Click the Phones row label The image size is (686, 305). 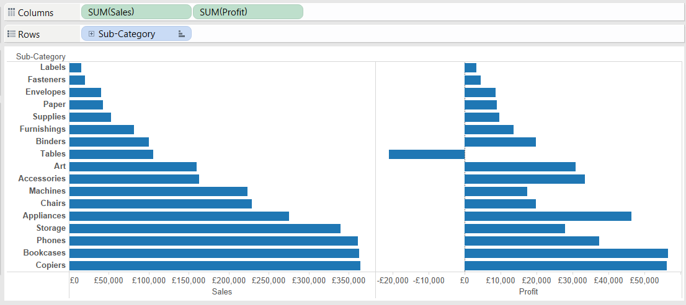pyautogui.click(x=51, y=241)
